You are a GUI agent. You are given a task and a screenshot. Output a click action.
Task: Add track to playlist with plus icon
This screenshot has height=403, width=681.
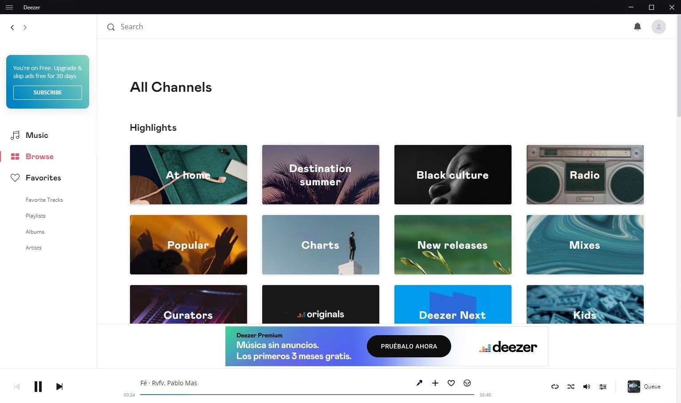(x=435, y=383)
